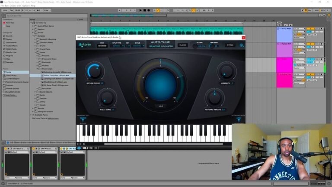Open the Input Type dropdown in Auto-Tune
The image size is (332, 187).
(x=117, y=46)
